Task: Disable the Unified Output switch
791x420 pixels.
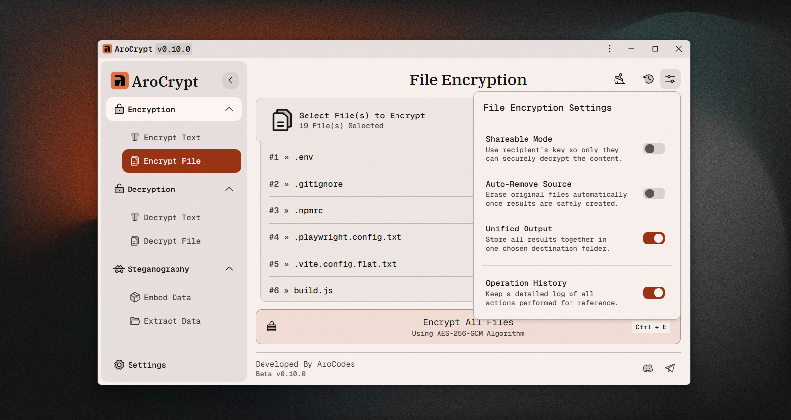Action: click(x=654, y=238)
